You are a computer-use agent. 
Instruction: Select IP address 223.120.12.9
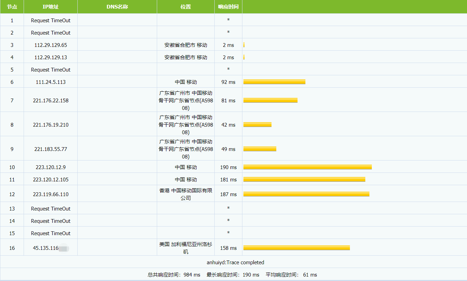(x=51, y=167)
